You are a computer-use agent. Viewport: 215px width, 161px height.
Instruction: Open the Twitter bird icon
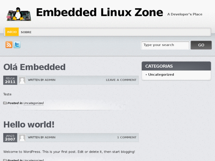17,45
